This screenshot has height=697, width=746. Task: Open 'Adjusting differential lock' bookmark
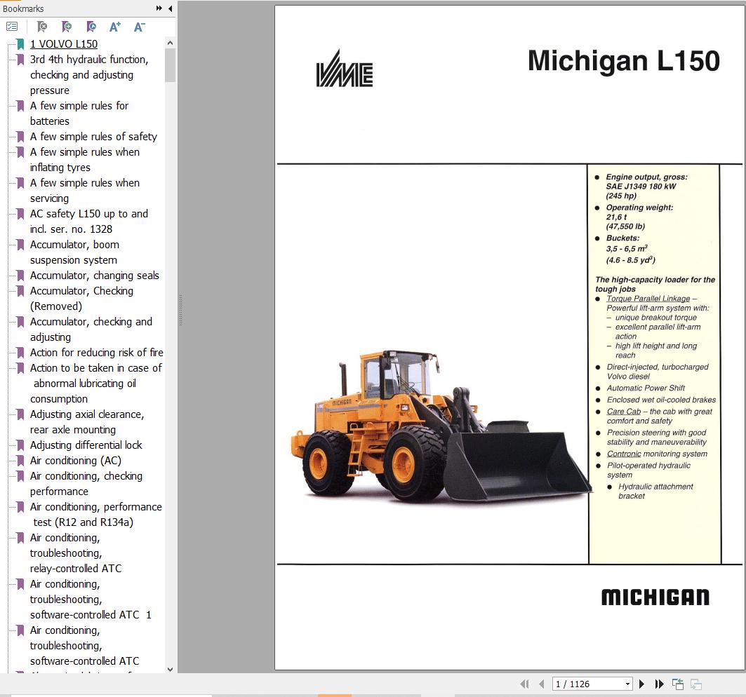point(86,445)
